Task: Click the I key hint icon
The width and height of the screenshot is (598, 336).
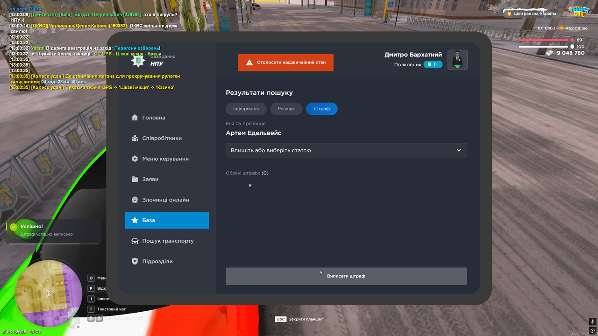Action: click(91, 299)
